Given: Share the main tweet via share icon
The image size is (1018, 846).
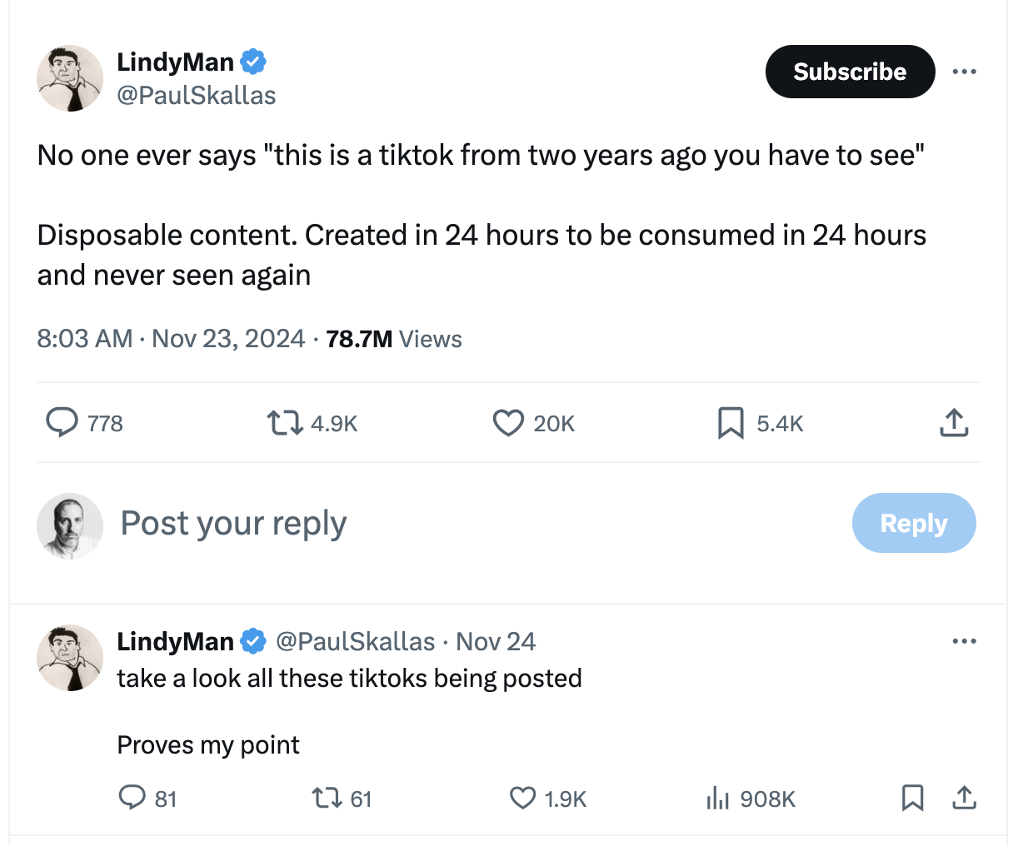Looking at the screenshot, I should (x=954, y=423).
